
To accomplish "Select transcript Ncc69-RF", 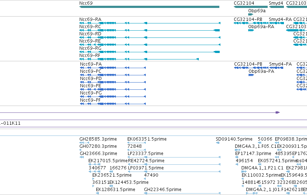I will (x=139, y=59).
